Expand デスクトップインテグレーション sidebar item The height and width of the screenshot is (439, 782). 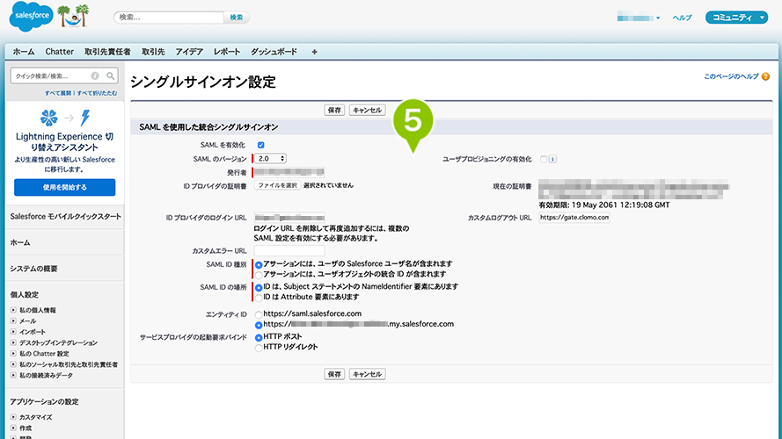coord(13,343)
